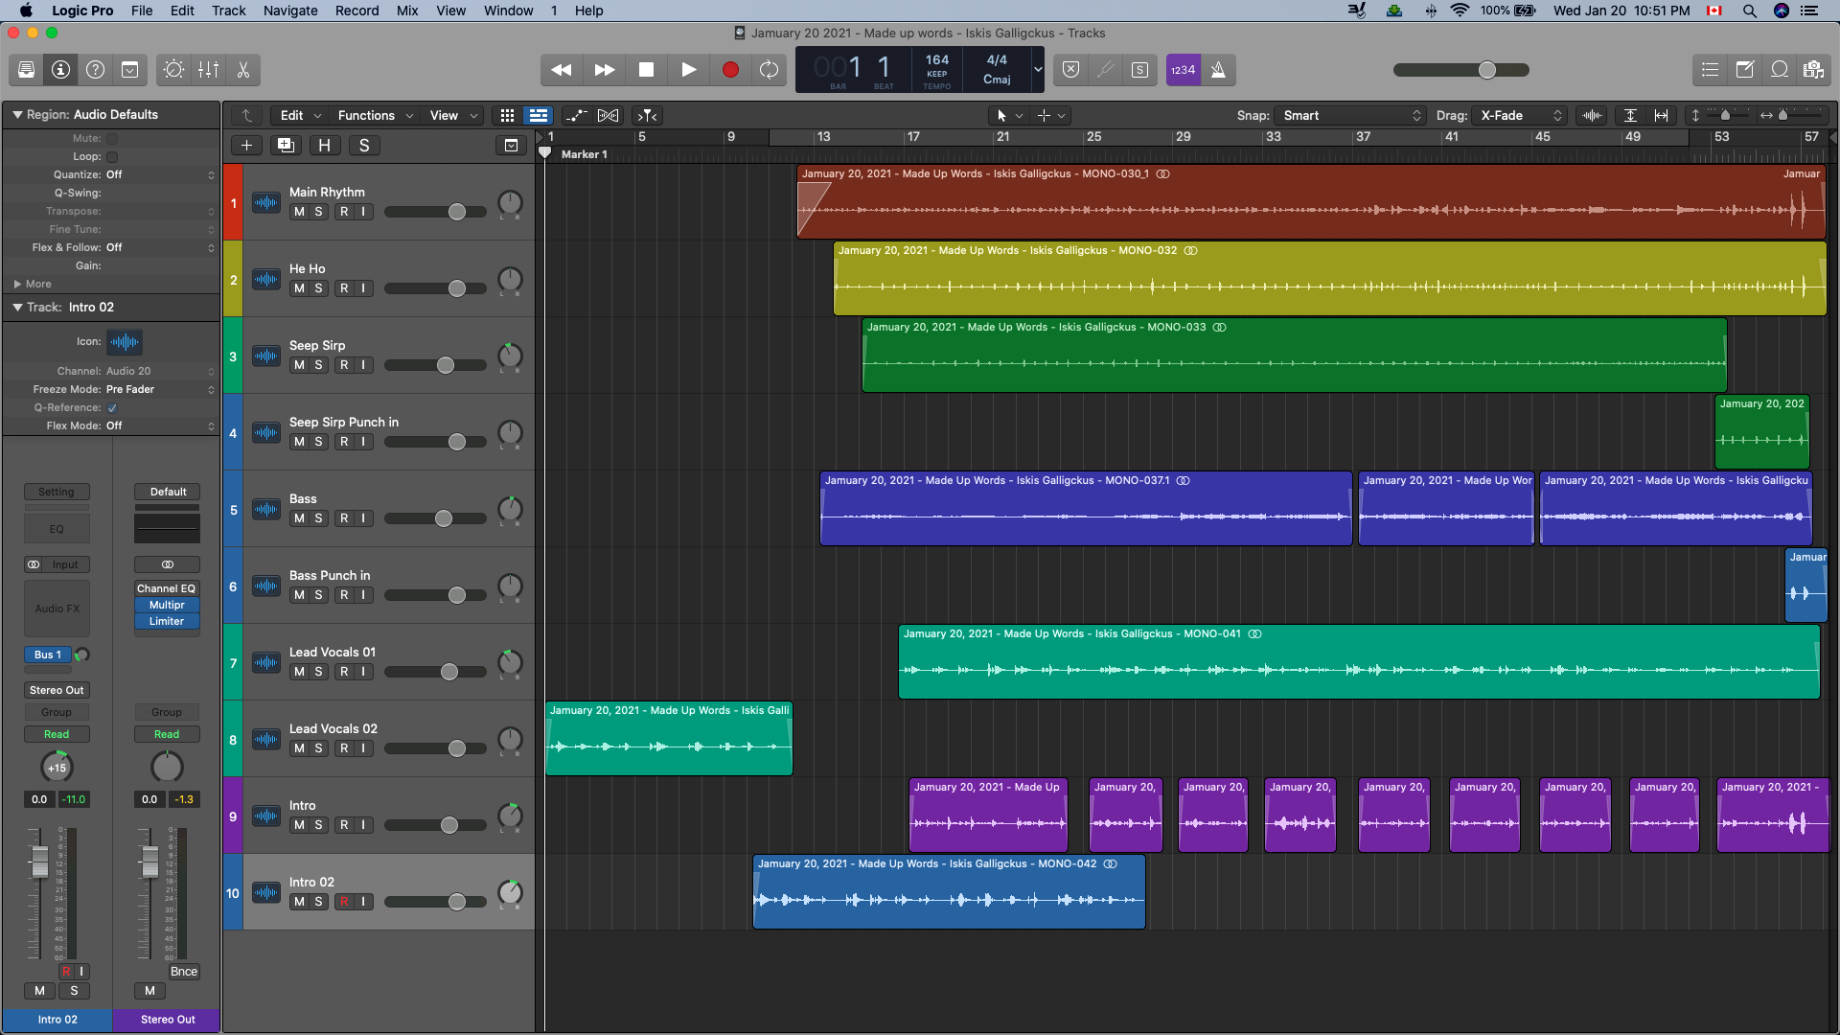Open the Window menu
This screenshot has width=1840, height=1035.
tap(508, 11)
